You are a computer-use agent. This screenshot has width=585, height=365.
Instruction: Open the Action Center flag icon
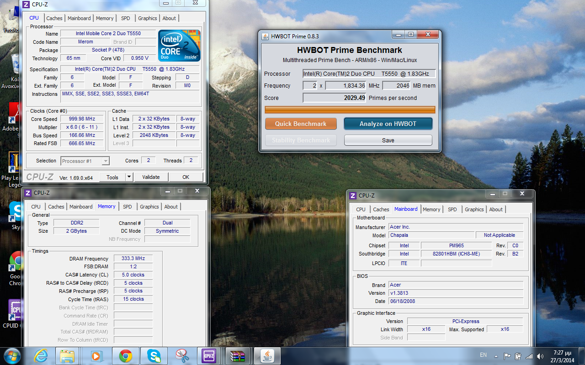tap(507, 356)
